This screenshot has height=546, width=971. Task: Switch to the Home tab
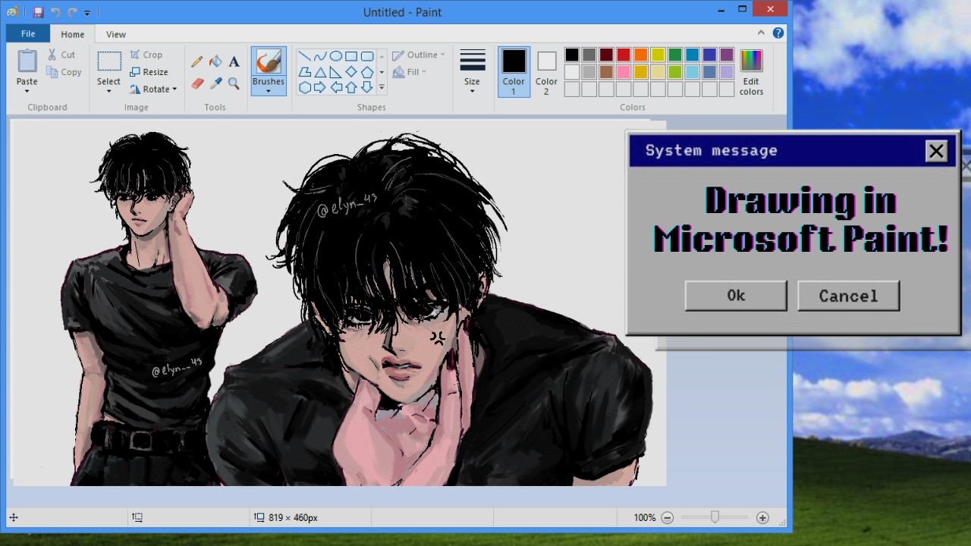73,34
